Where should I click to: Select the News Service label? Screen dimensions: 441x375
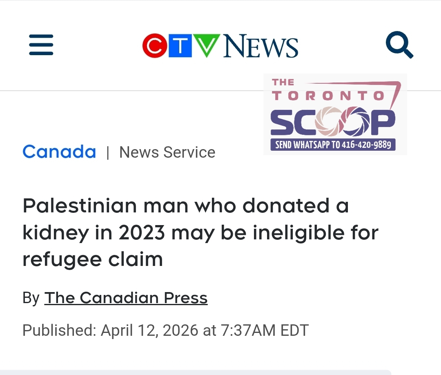[167, 152]
